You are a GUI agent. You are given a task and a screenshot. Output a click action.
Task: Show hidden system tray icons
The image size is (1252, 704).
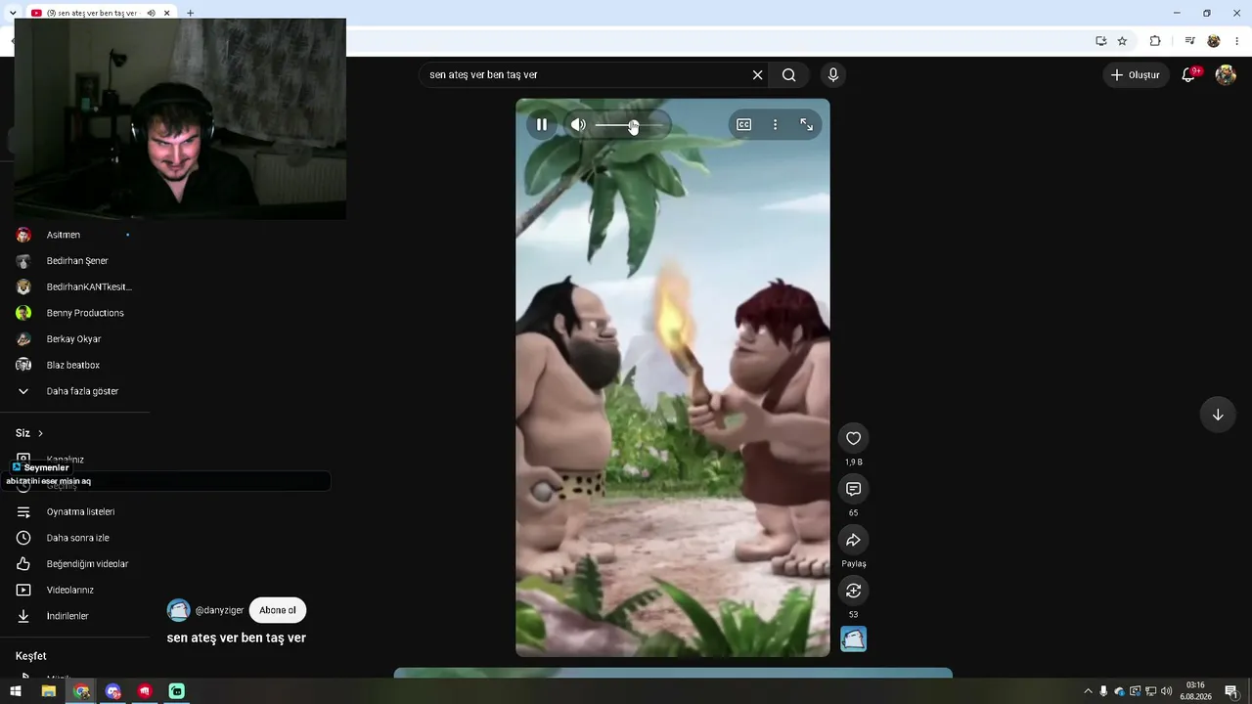1088,691
